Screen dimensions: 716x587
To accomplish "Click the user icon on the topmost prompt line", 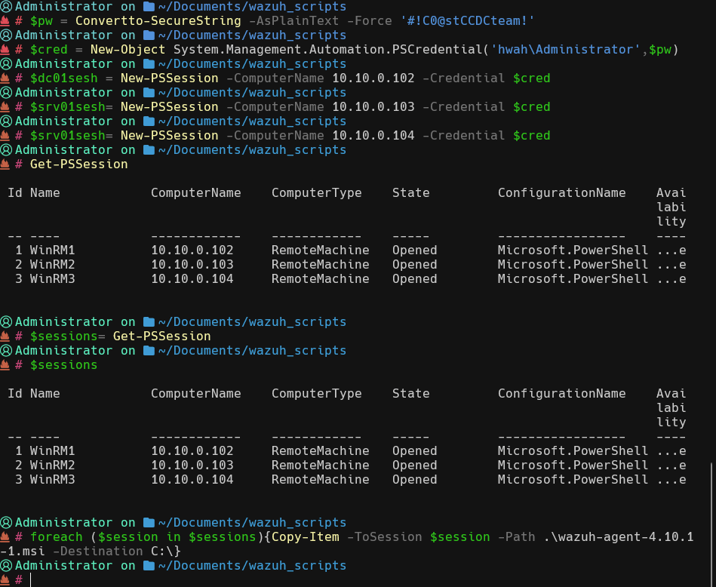I will pyautogui.click(x=6, y=6).
